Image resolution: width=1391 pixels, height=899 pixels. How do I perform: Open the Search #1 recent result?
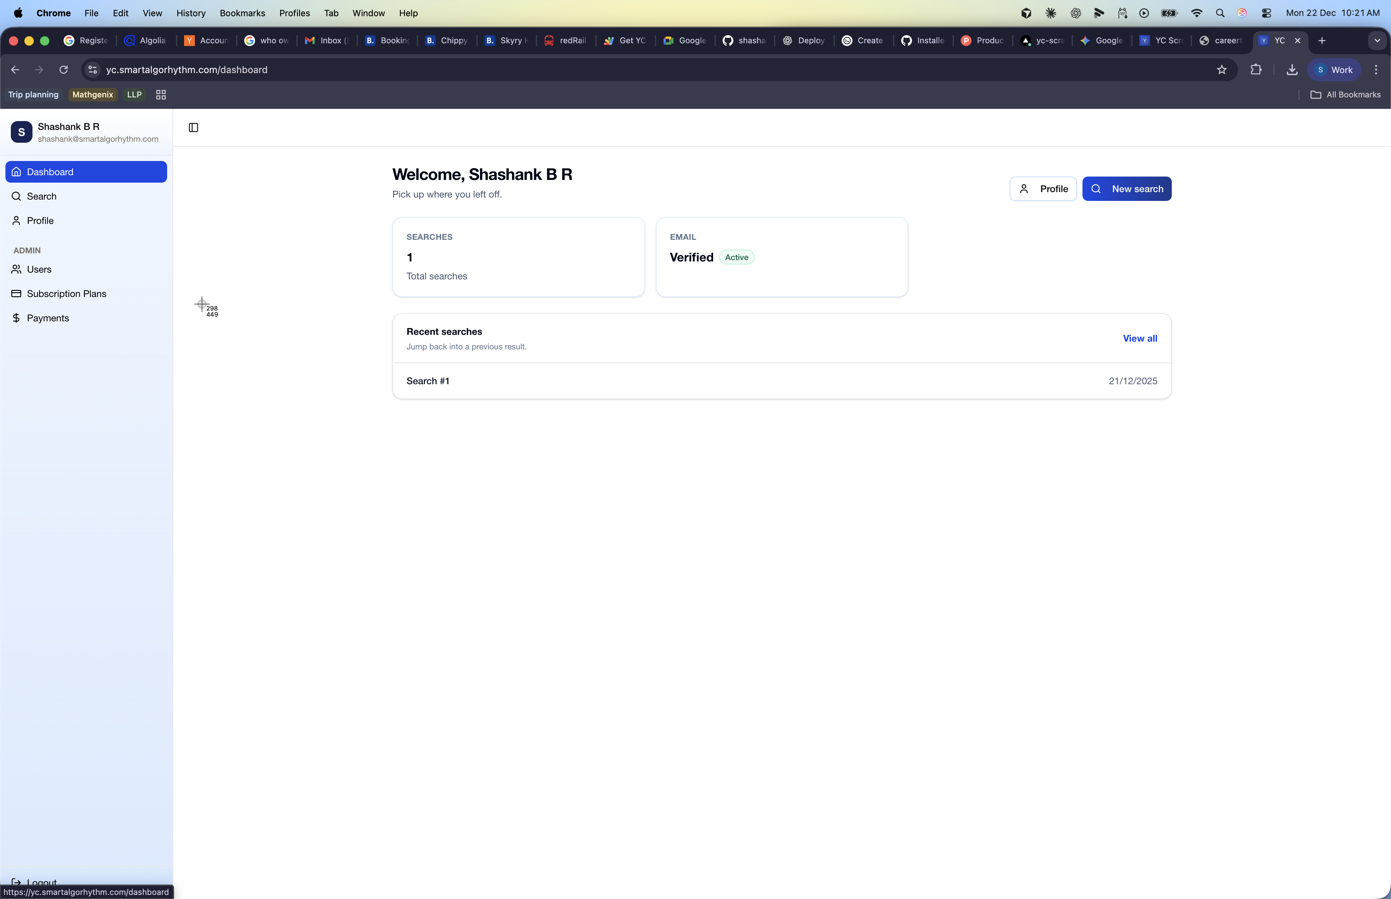(428, 381)
